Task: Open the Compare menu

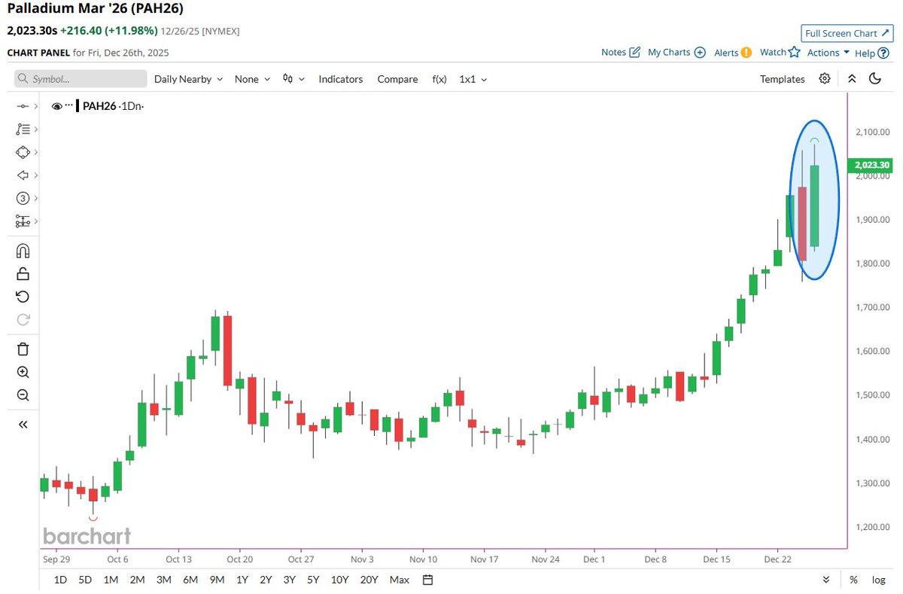Action: pyautogui.click(x=397, y=79)
